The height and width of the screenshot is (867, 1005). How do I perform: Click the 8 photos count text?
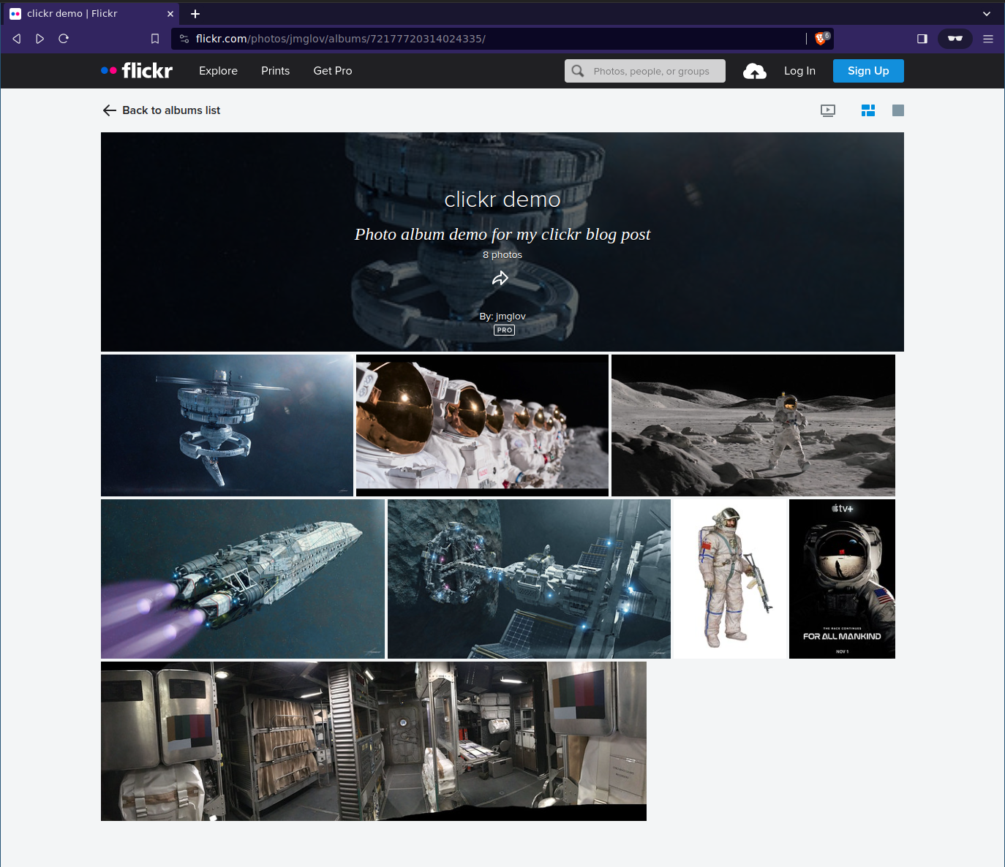(502, 255)
